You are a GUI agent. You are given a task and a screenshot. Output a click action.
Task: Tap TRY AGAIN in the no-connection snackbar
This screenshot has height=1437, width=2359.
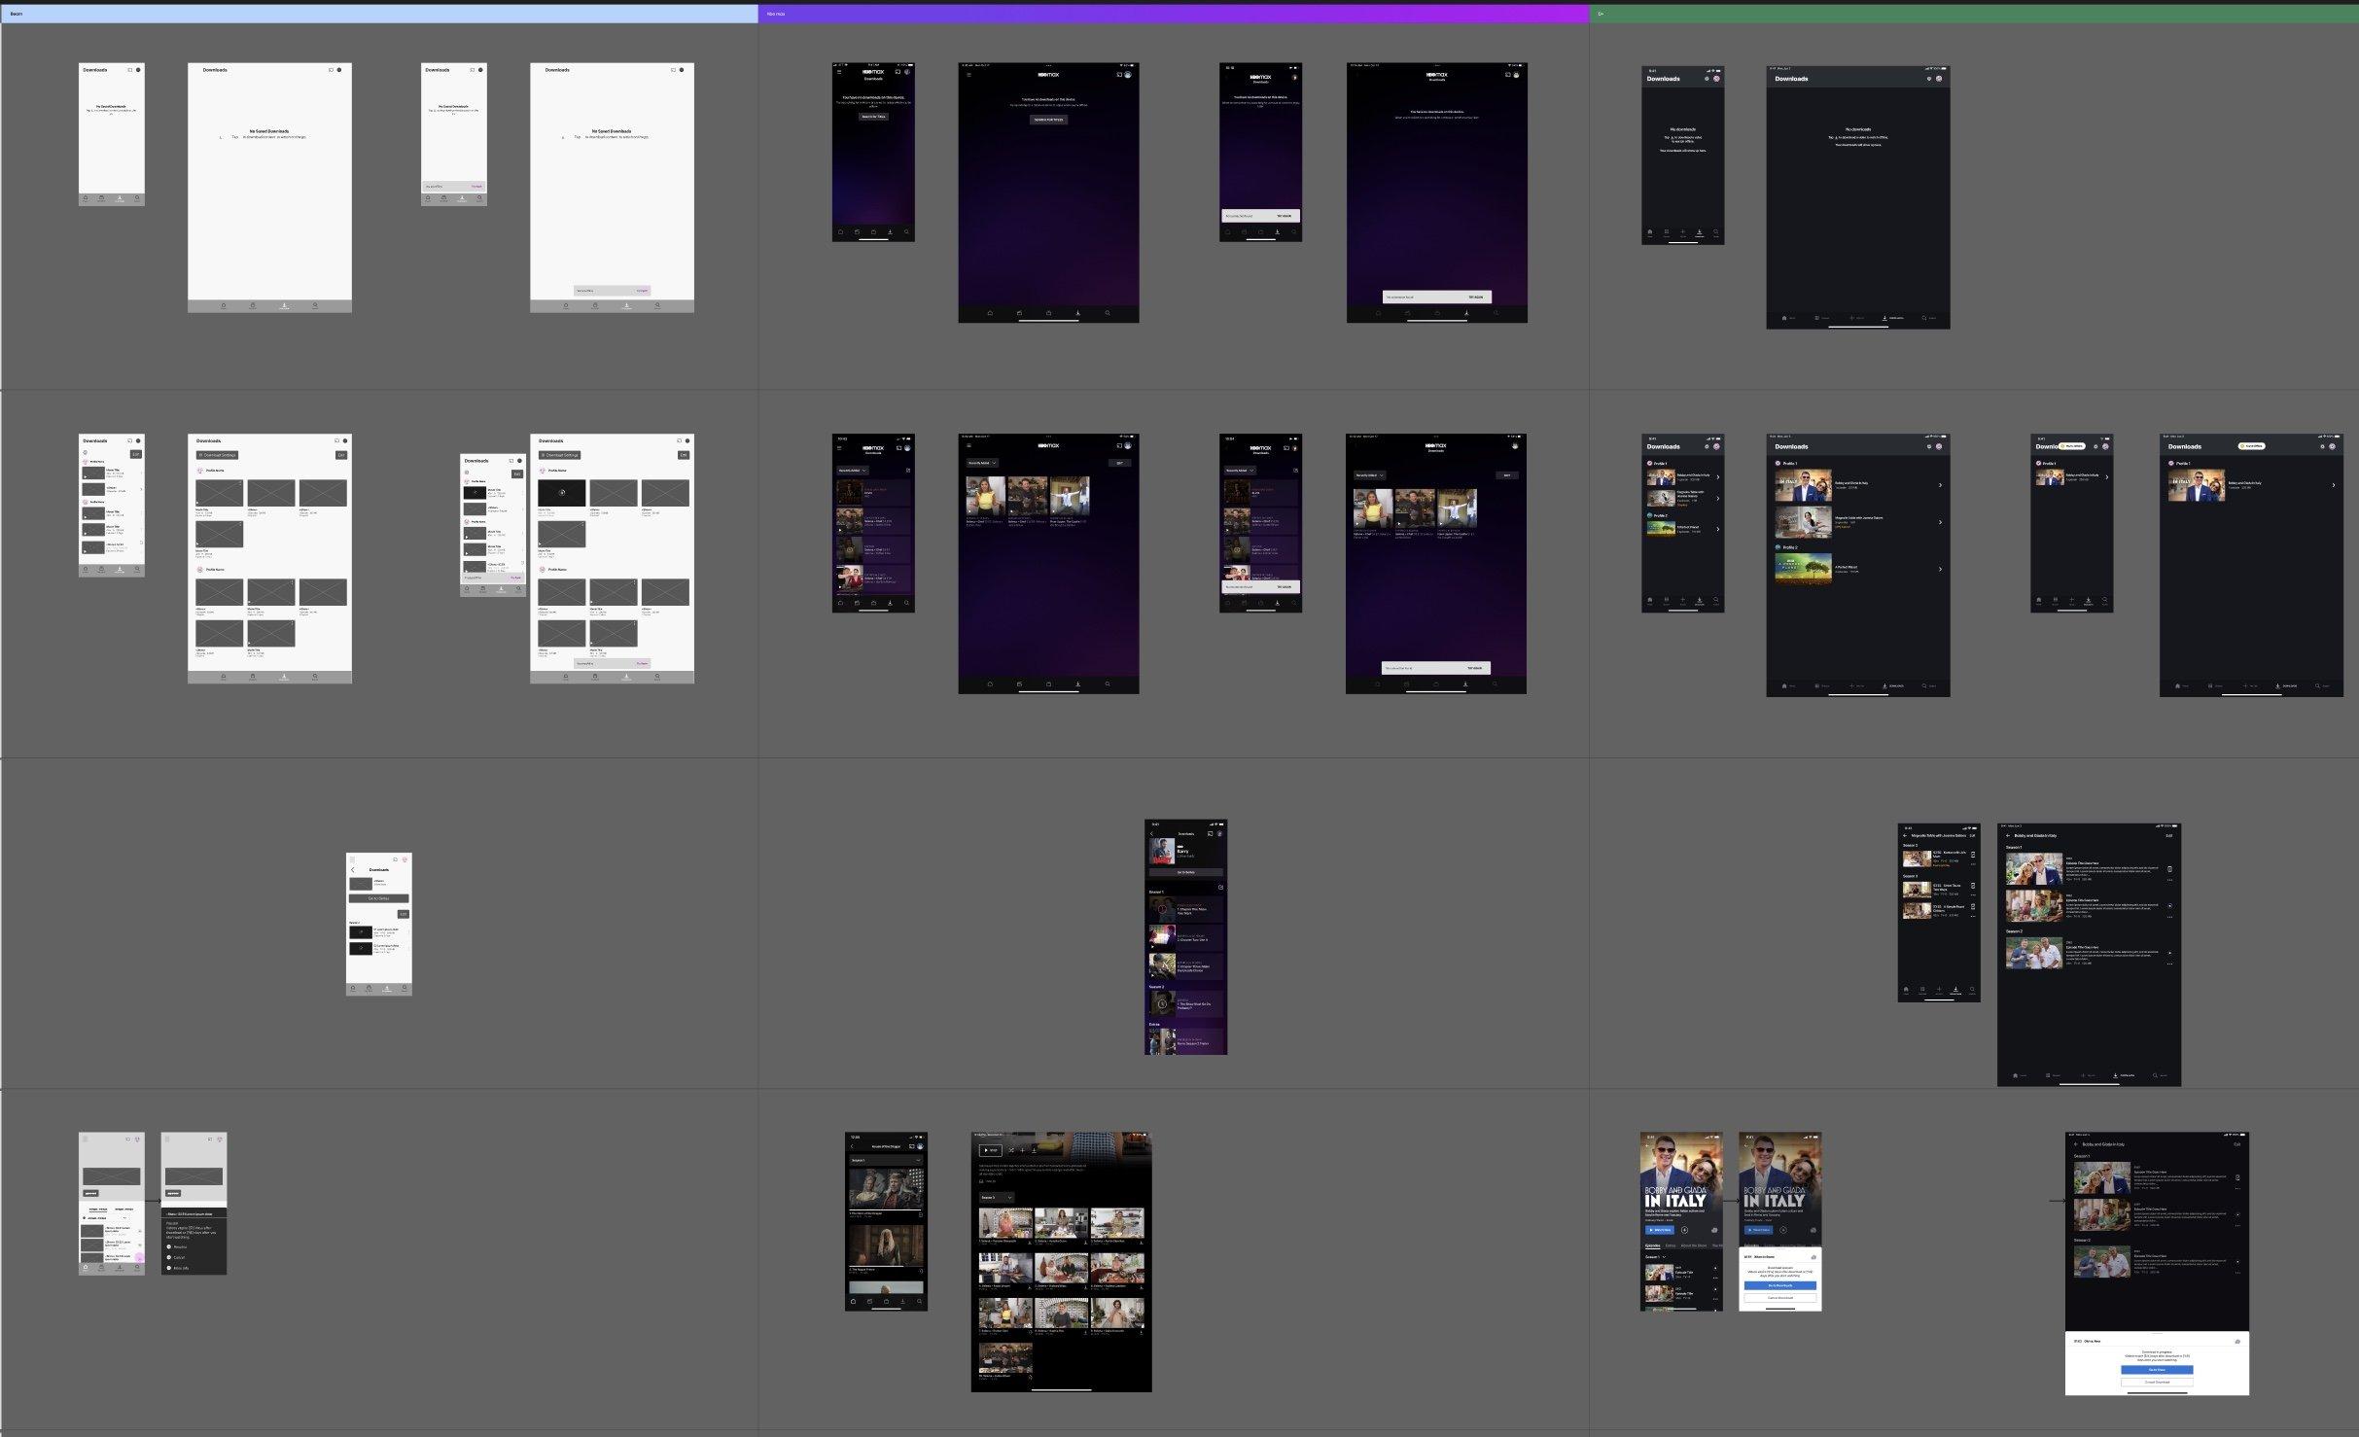click(1284, 586)
